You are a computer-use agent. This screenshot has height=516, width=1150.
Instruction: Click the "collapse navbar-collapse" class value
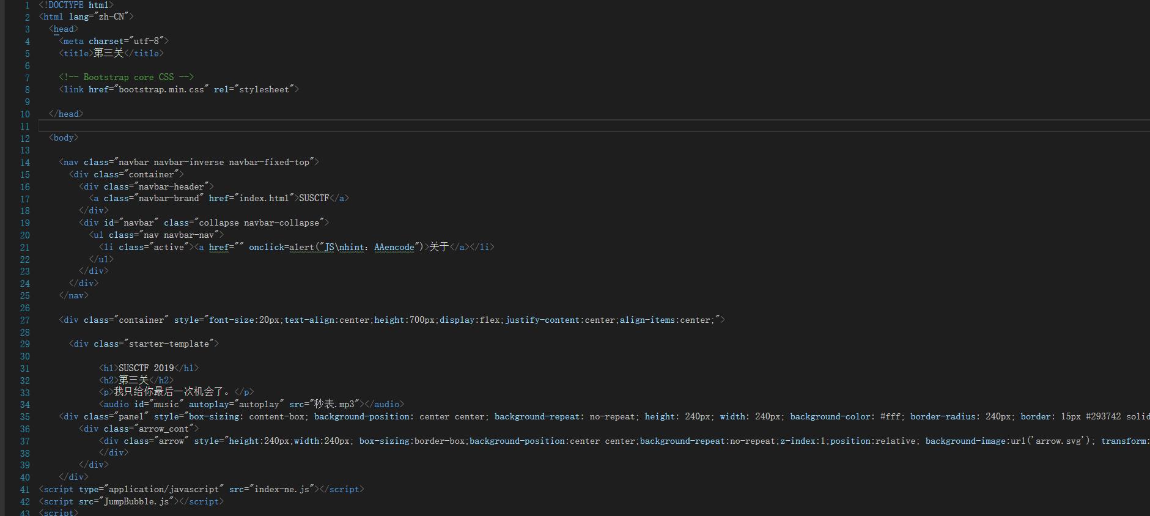pos(259,223)
